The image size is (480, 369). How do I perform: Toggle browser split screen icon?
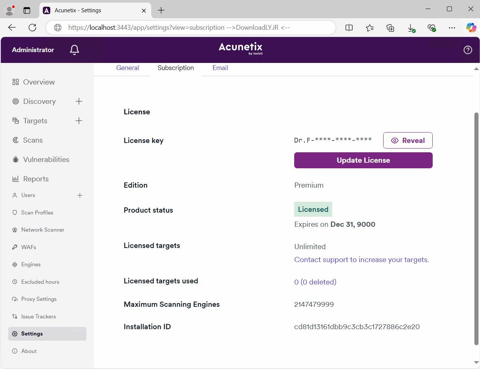(x=349, y=28)
